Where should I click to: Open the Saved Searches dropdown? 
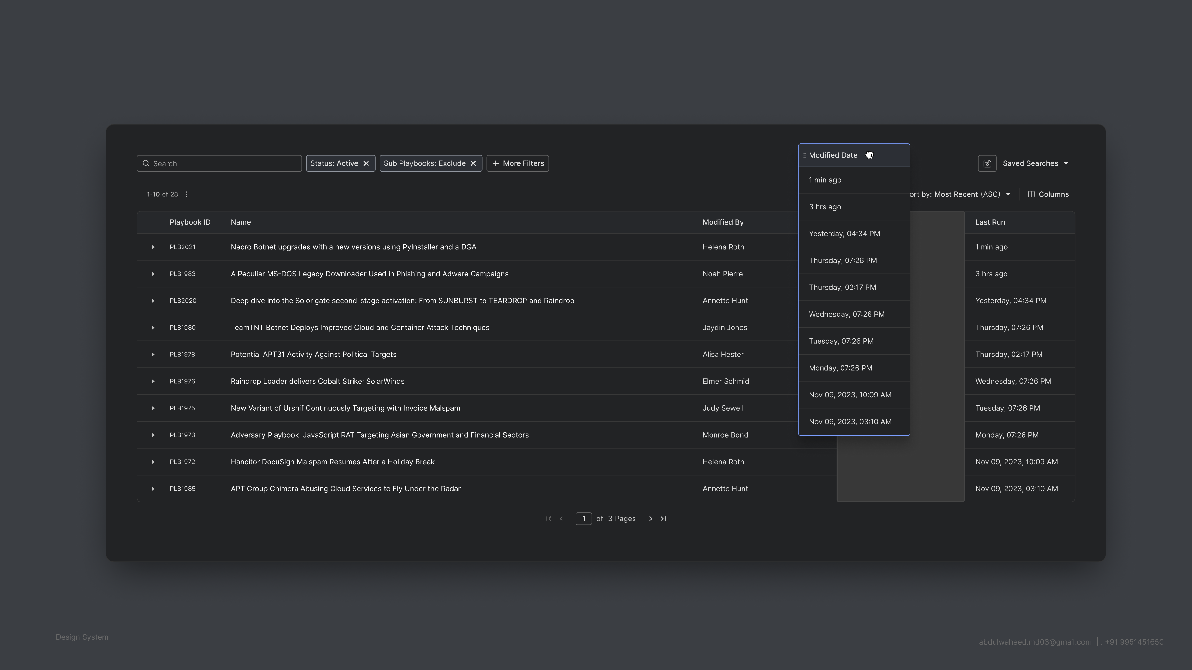1035,163
